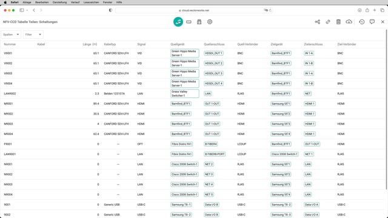This screenshot has width=388, height=218.
Task: Open the Fenster menu
Action: 107,2
